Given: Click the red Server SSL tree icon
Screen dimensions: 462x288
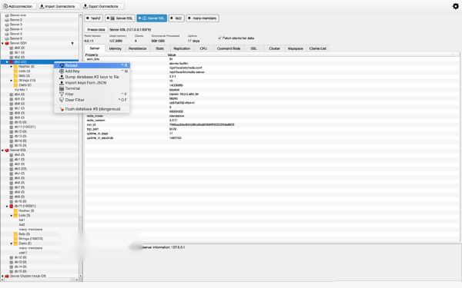Looking at the screenshot, I should coord(7,151).
